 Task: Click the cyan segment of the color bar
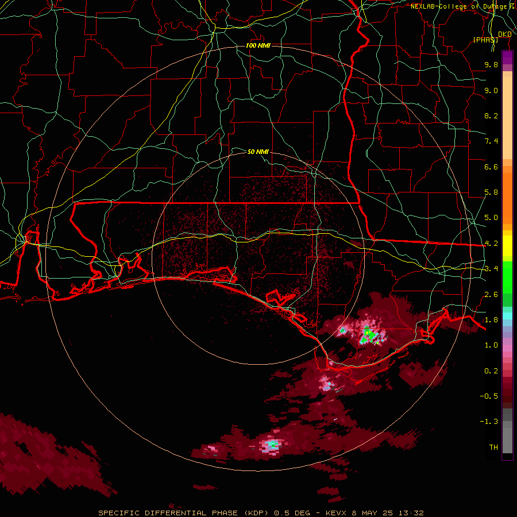click(507, 316)
